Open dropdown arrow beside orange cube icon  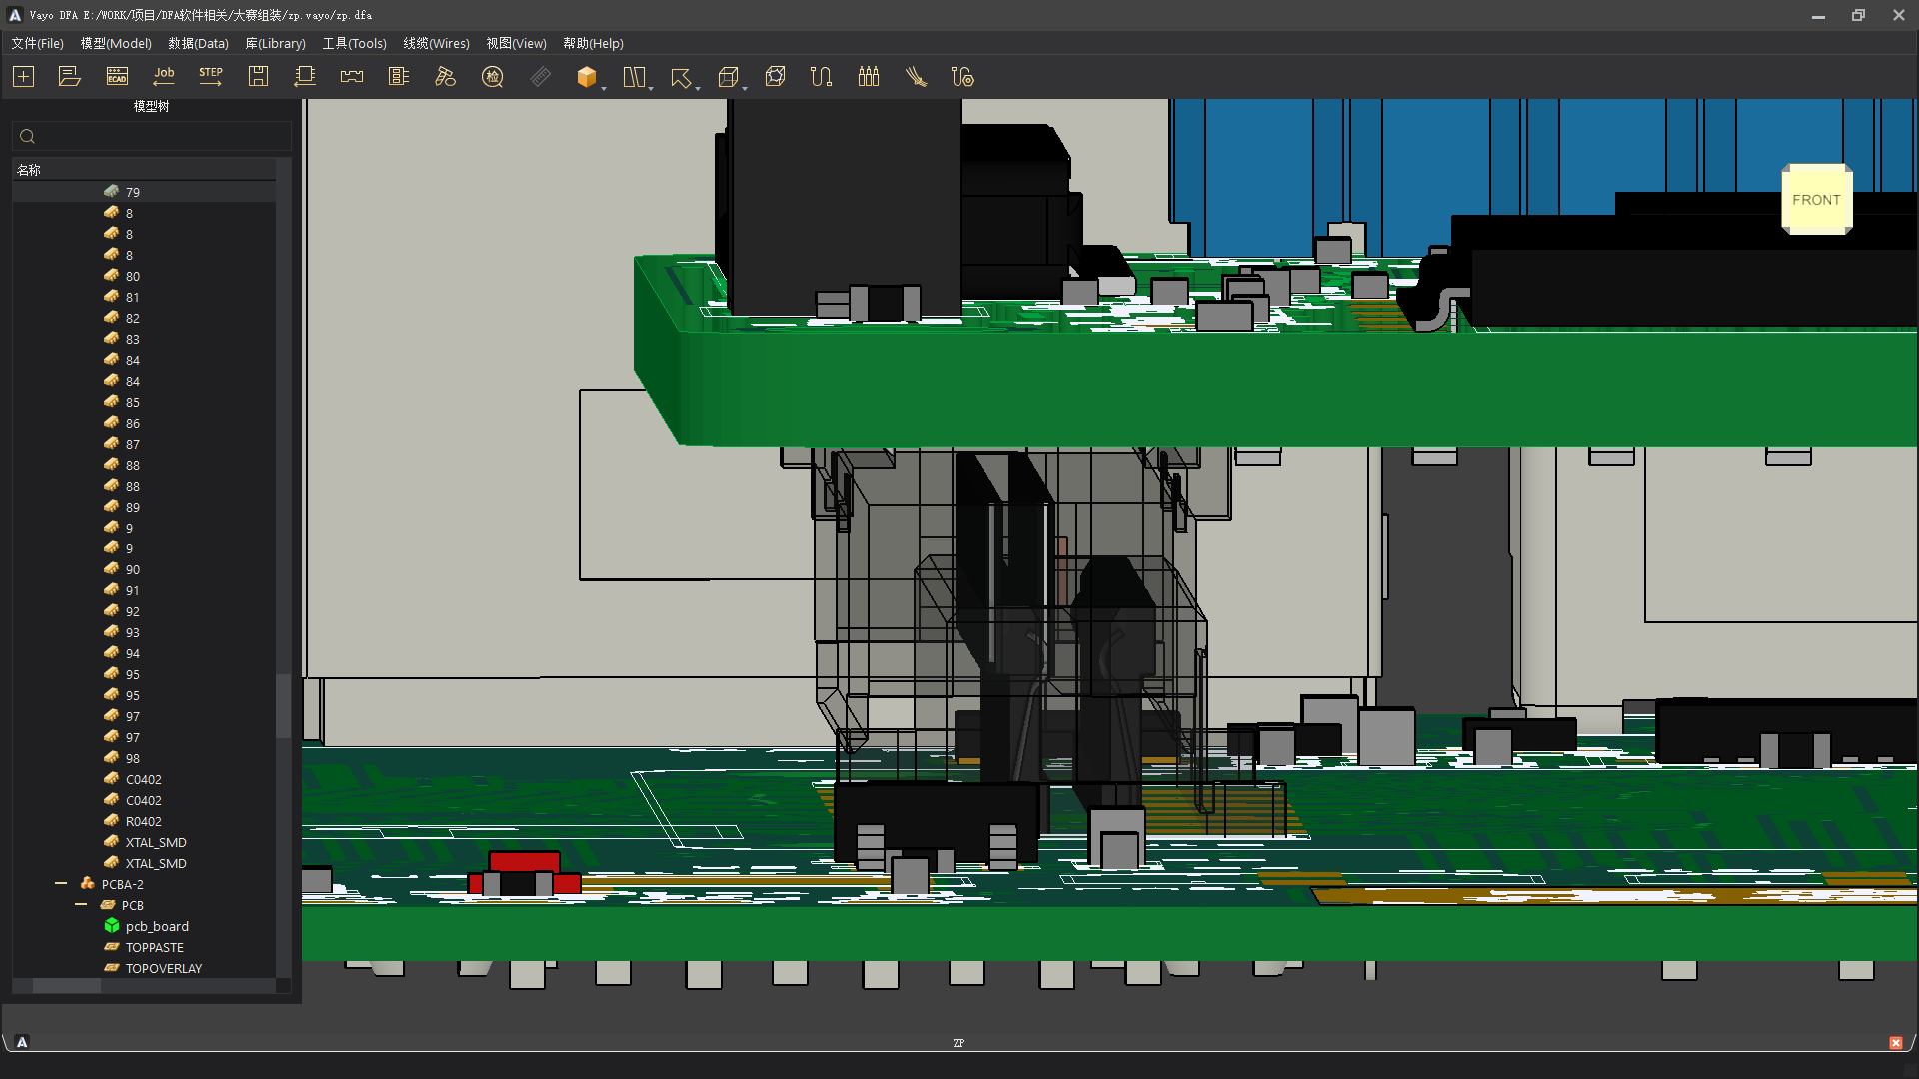tap(604, 89)
